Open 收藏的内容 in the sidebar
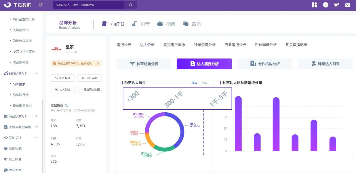Image resolution: width=356 pixels, height=173 pixels. click(x=21, y=62)
